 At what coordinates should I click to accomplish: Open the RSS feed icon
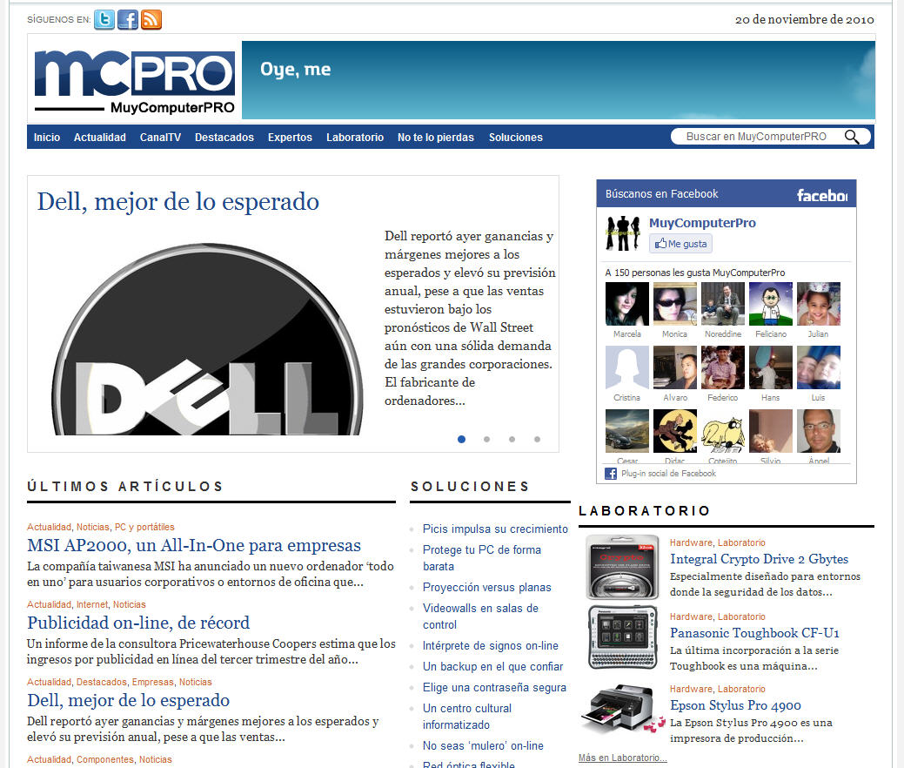[x=151, y=20]
